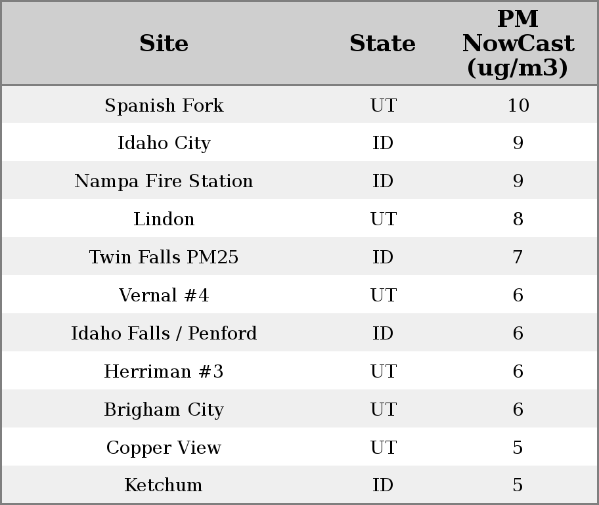Select the Copper View site name
This screenshot has width=599, height=505.
pos(164,448)
